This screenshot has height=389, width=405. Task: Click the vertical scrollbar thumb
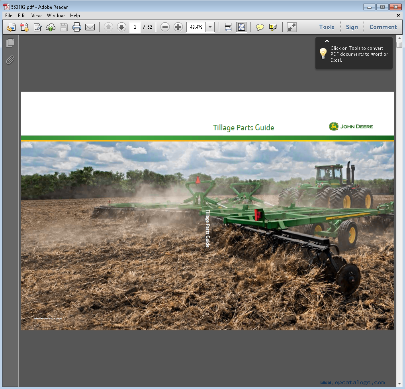pos(399,45)
